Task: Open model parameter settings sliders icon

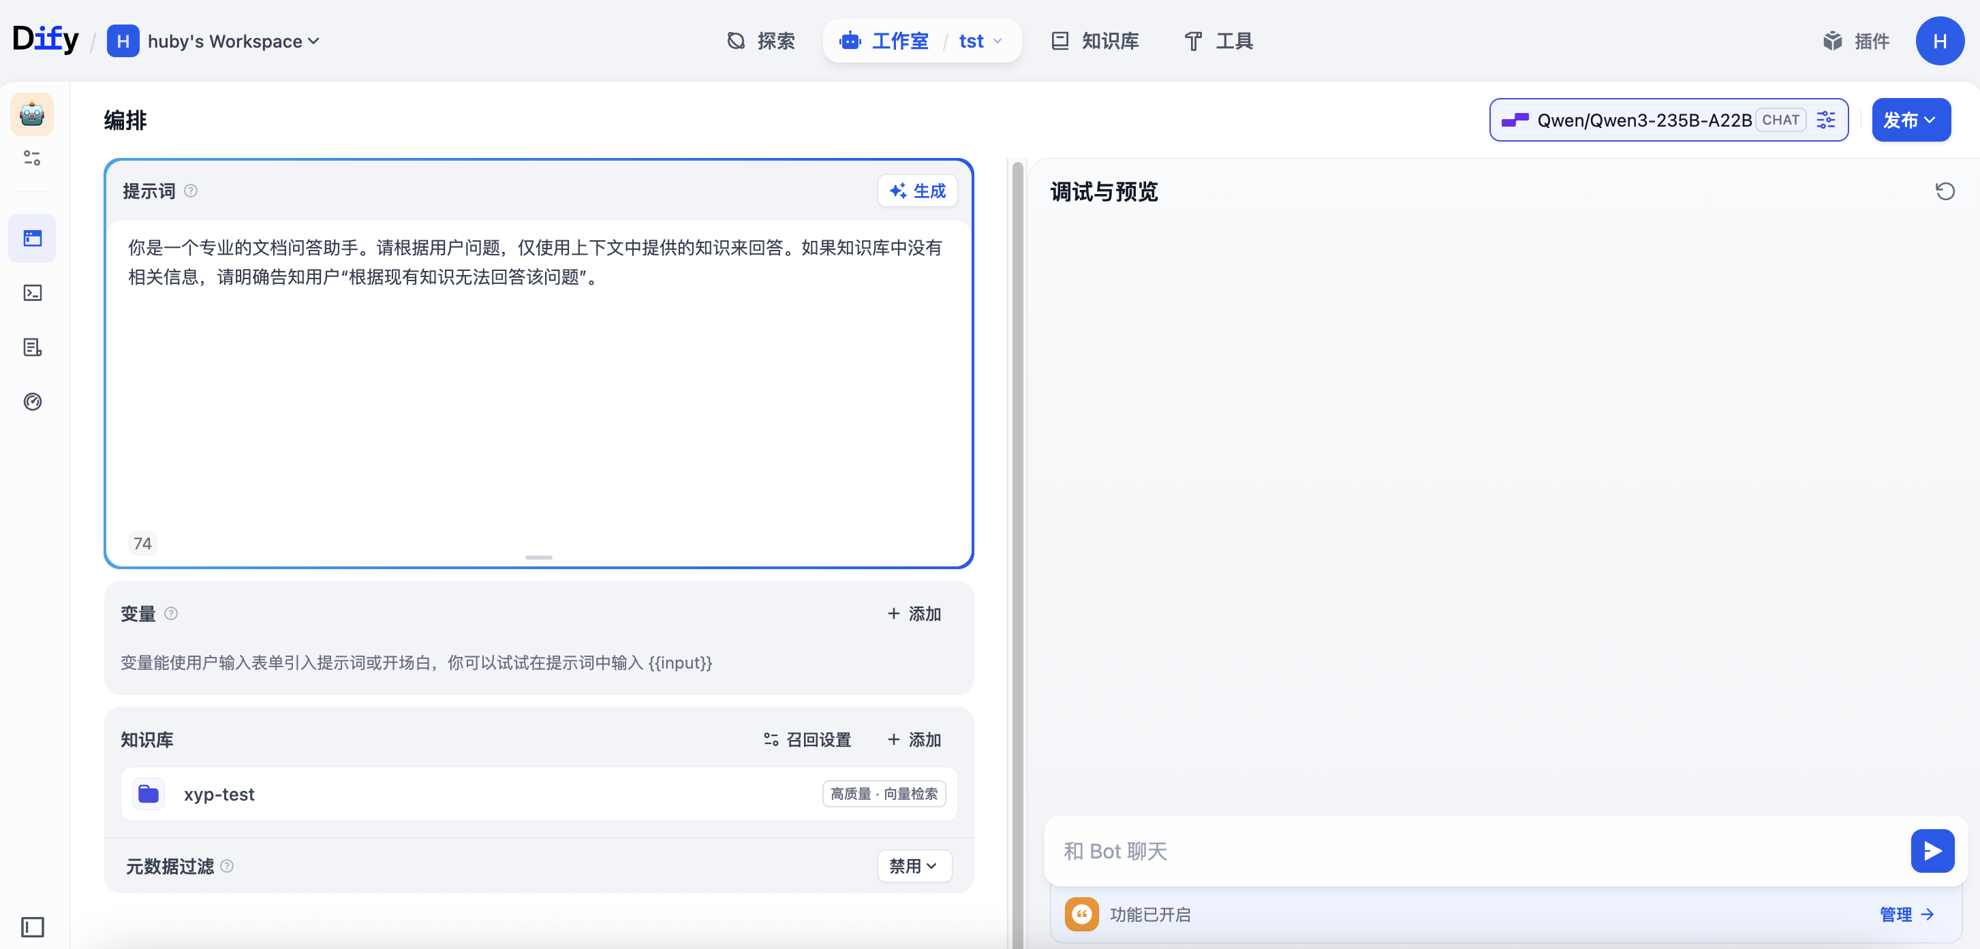Action: pos(1826,120)
